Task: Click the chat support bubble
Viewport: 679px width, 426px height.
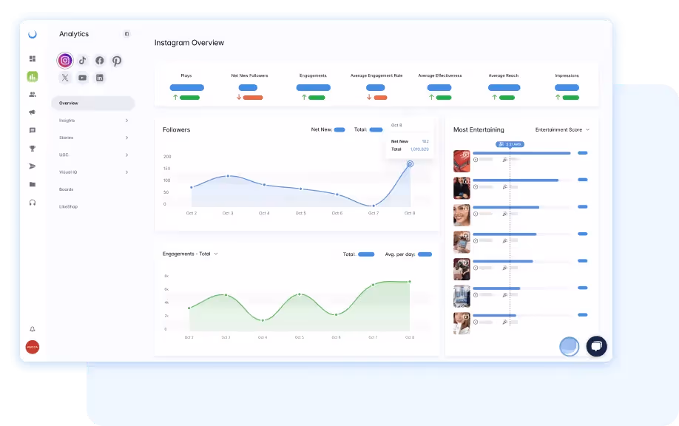Action: click(x=596, y=345)
